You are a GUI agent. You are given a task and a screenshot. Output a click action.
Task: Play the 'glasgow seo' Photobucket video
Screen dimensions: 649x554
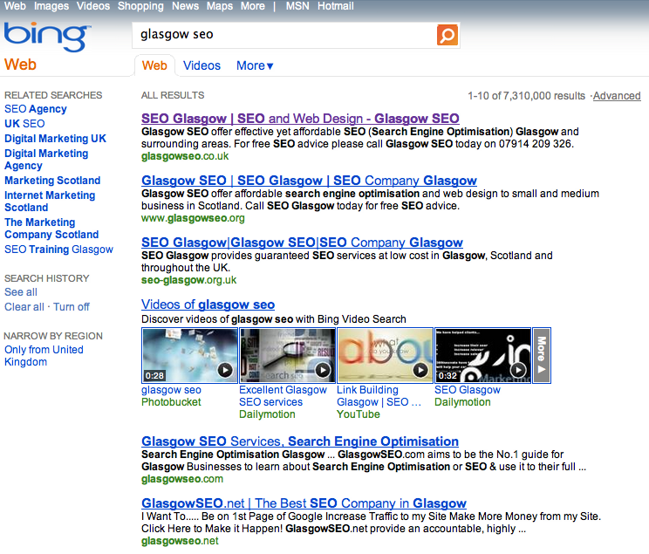click(189, 355)
